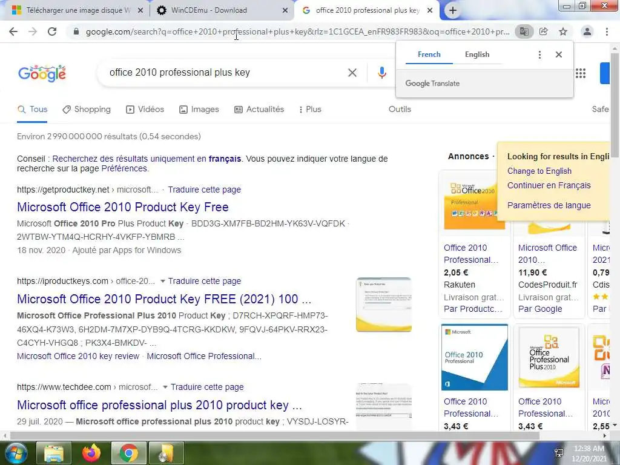Screen dimensions: 620x465
Task: Open Microsoft Office 2010 Product Key FREE (2021) result
Action: (x=164, y=299)
